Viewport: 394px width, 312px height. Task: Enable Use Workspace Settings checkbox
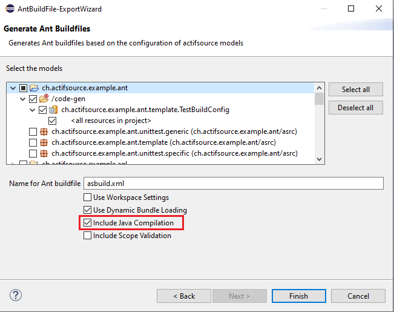click(88, 197)
